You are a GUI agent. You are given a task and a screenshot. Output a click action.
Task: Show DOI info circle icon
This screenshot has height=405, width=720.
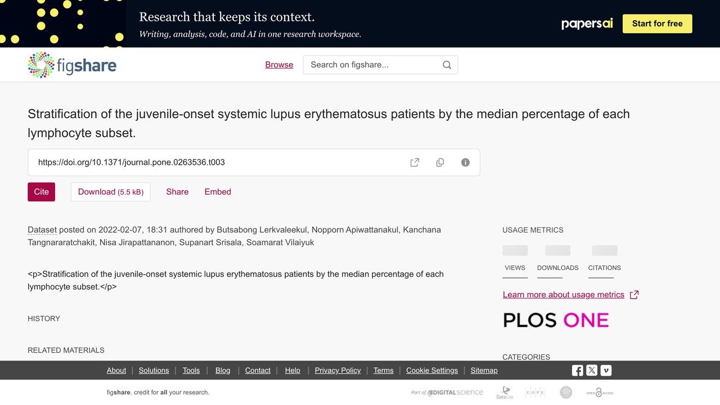point(465,163)
